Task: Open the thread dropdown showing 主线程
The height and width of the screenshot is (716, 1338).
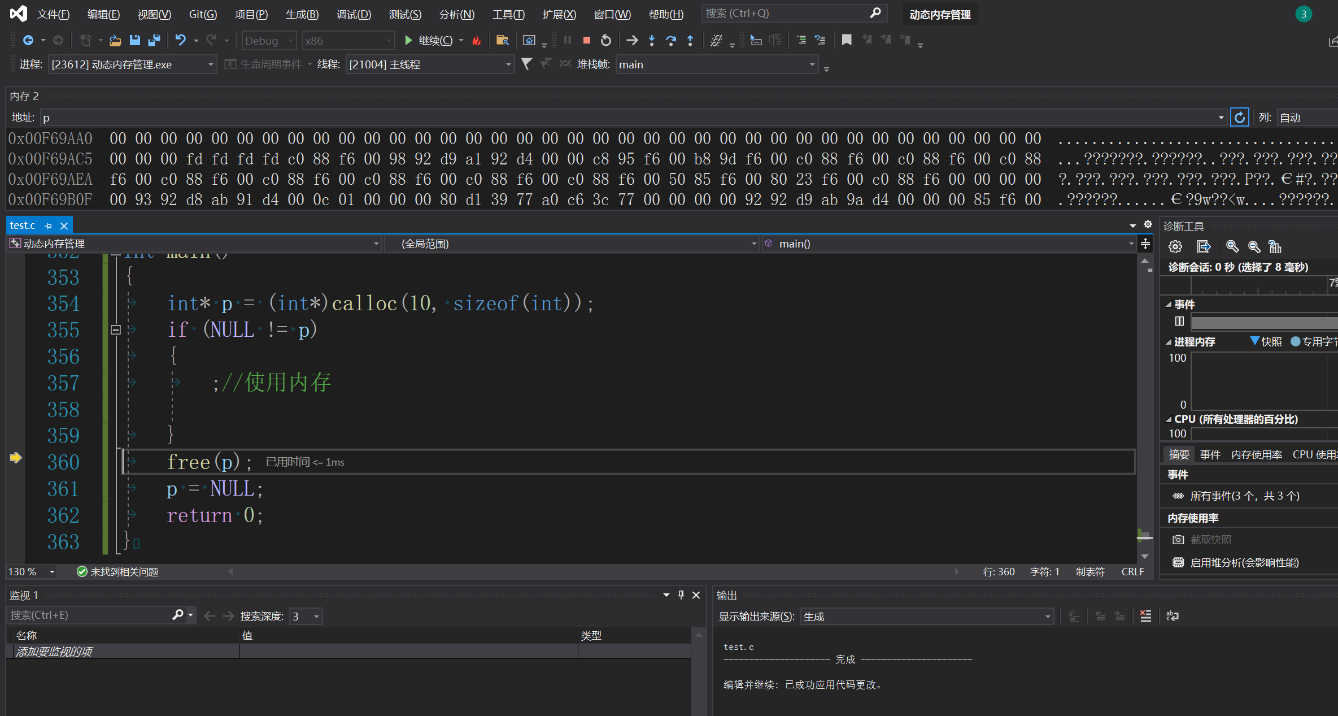Action: [429, 64]
